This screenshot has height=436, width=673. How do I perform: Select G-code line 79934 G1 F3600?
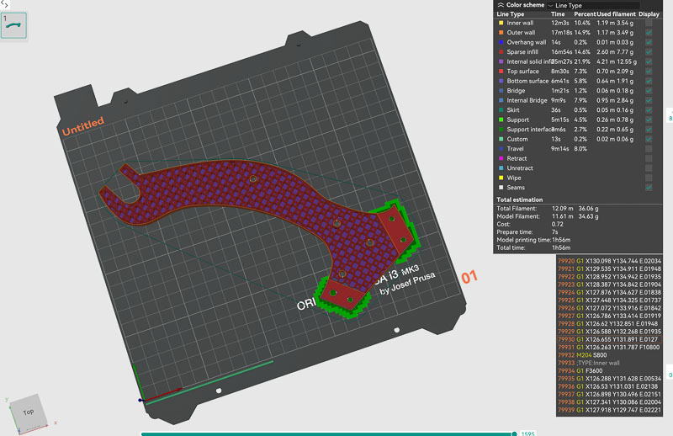(x=597, y=369)
